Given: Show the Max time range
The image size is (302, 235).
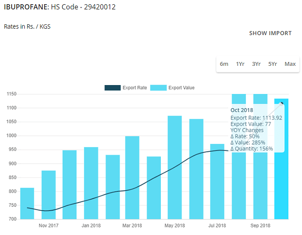Looking at the screenshot, I should (x=290, y=64).
